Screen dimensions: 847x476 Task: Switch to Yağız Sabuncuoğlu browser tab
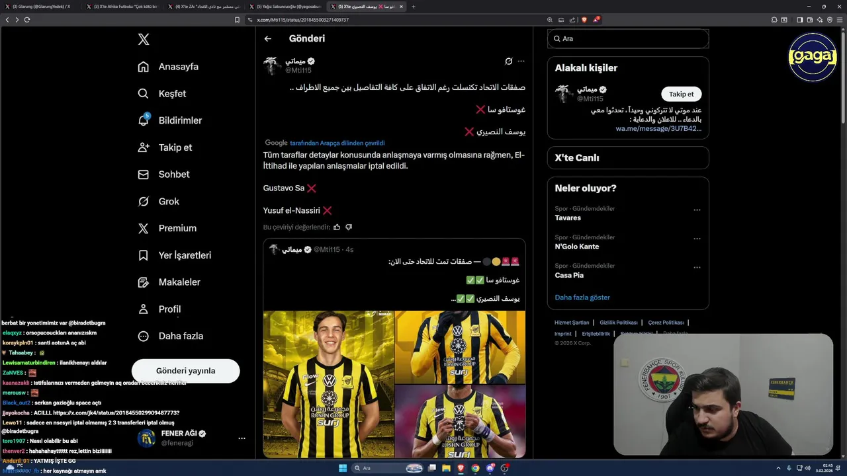point(285,7)
